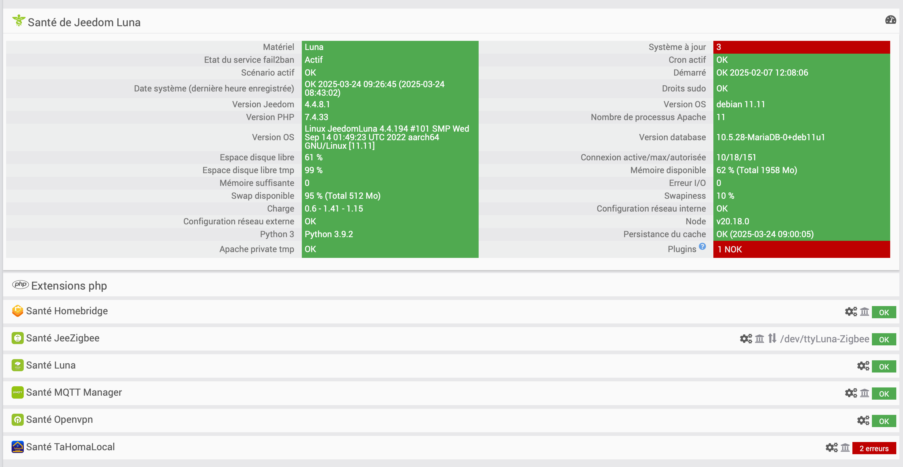Click the blue help icon next to Plugins
This screenshot has width=903, height=467.
pos(702,247)
